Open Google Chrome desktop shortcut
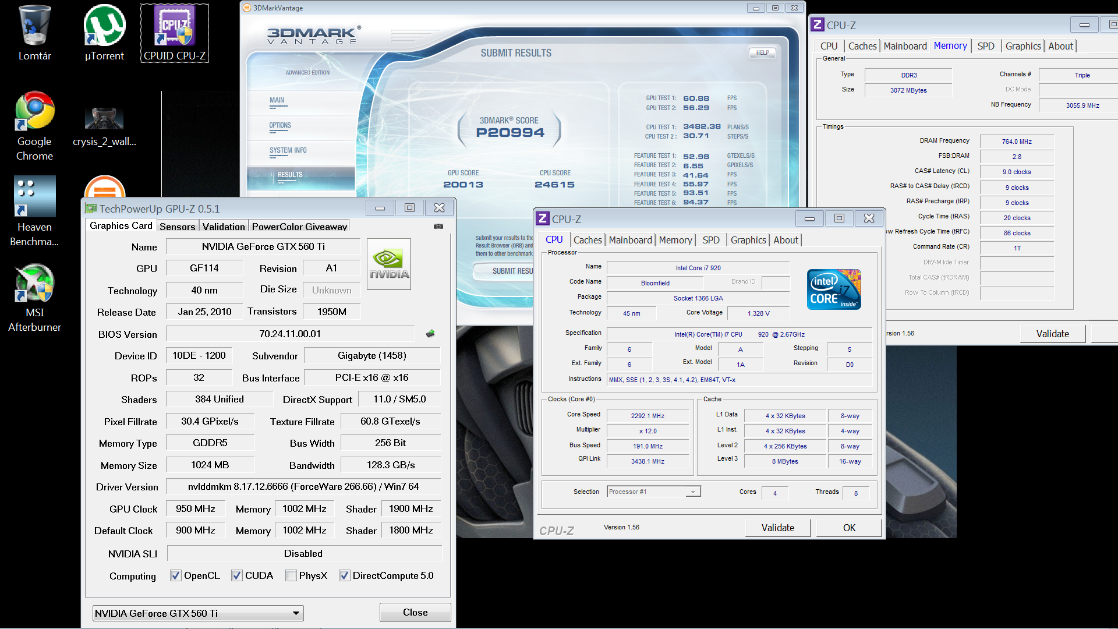Screen dimensions: 1118x629 (x=35, y=126)
